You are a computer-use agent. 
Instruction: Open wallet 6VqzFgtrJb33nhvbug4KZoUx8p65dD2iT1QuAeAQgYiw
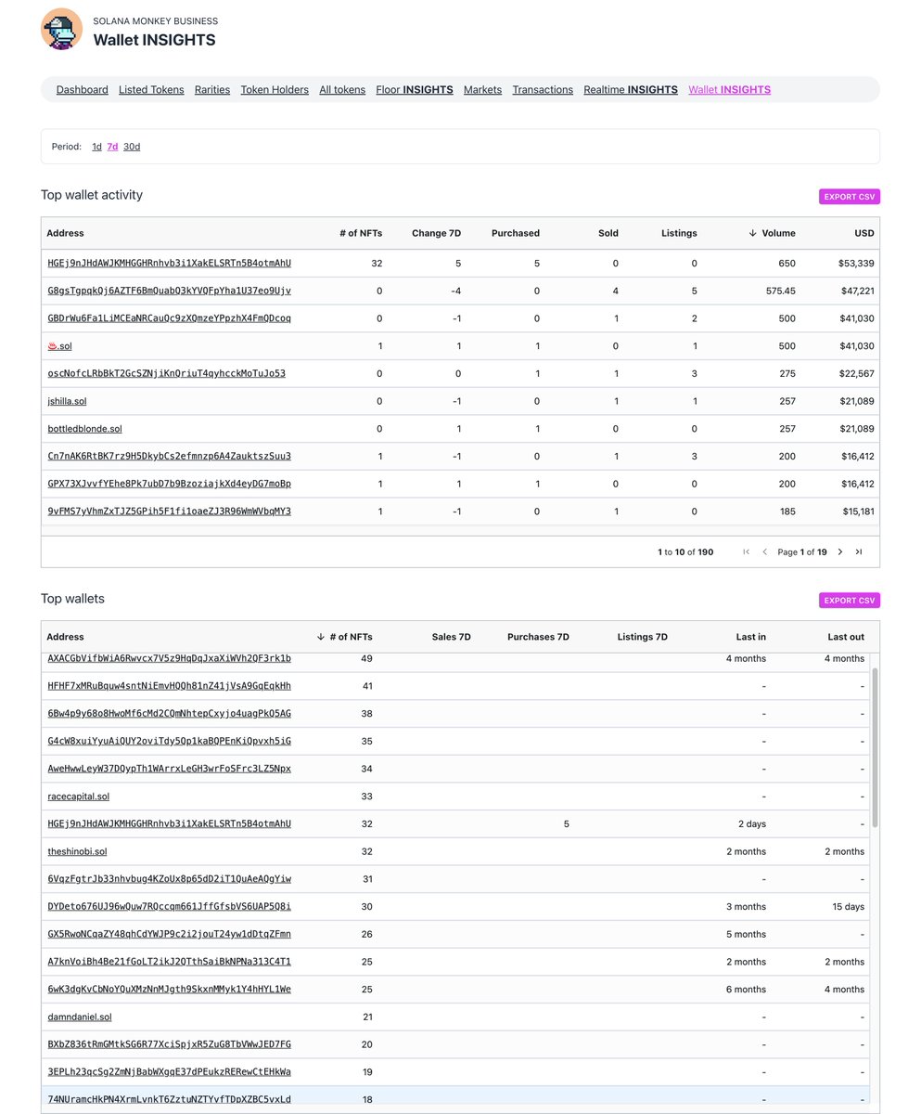point(170,879)
